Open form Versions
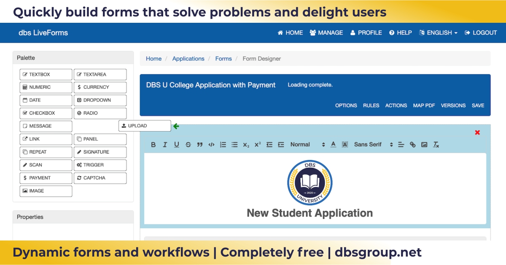The width and height of the screenshot is (506, 265). pos(453,105)
